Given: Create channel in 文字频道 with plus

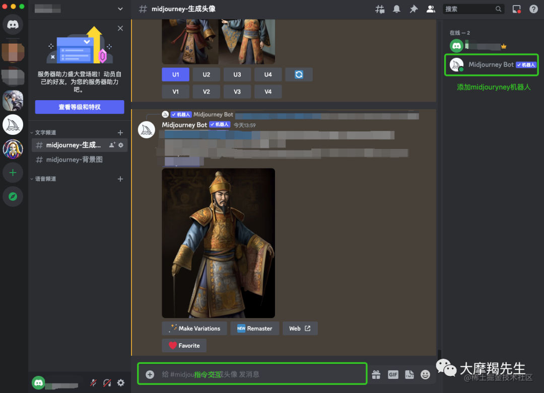Looking at the screenshot, I should [x=120, y=132].
